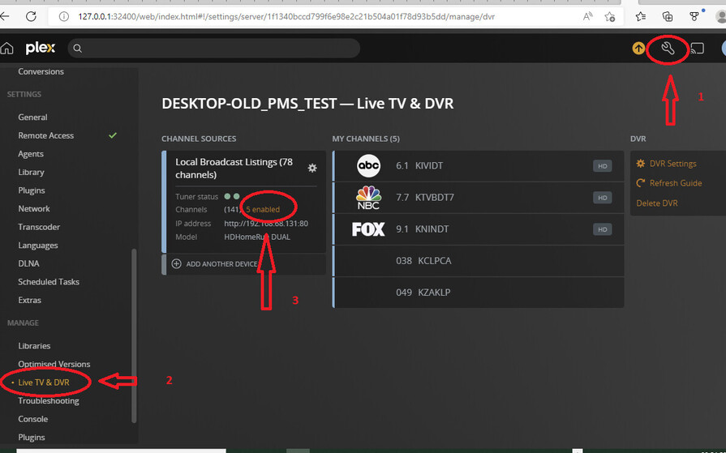
Task: Click the ABC channel logo
Action: coord(368,165)
